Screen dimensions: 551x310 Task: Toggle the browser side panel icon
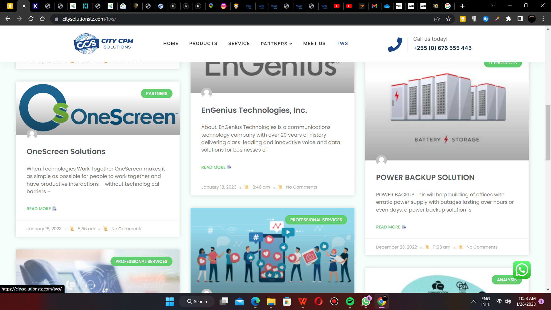520,19
